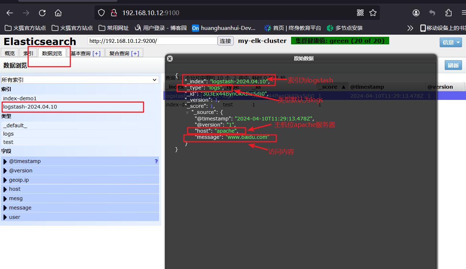Open the huanghuanhui-Dev bookmark
The height and width of the screenshot is (269, 466).
[224, 28]
